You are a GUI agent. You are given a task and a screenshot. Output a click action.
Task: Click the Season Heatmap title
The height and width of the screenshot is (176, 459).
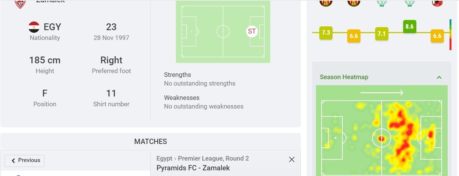point(344,77)
